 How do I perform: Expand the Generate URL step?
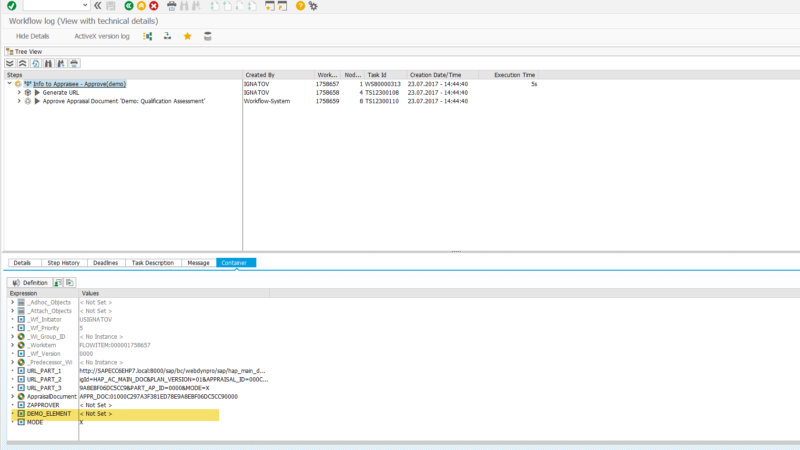tap(19, 92)
